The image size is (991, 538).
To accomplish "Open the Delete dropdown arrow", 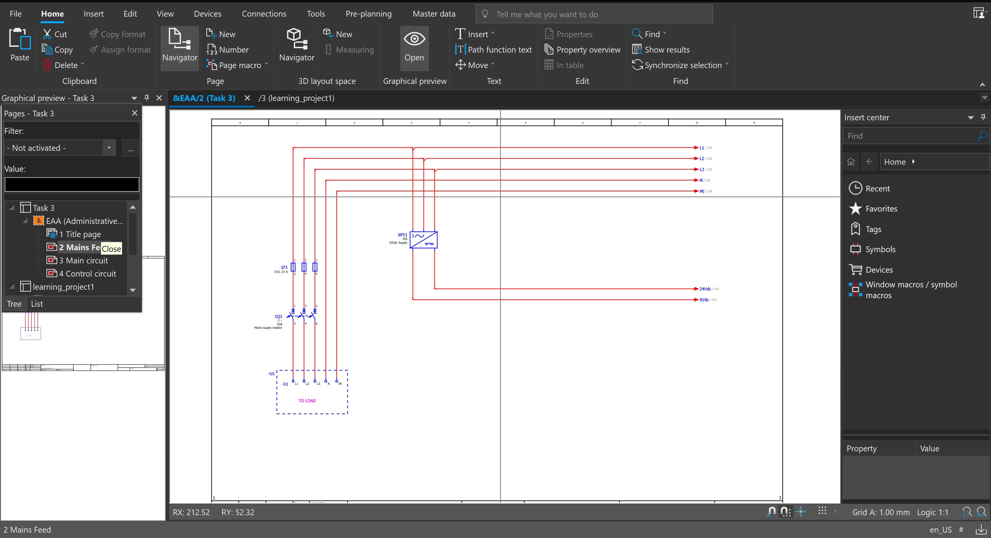I will tap(82, 64).
